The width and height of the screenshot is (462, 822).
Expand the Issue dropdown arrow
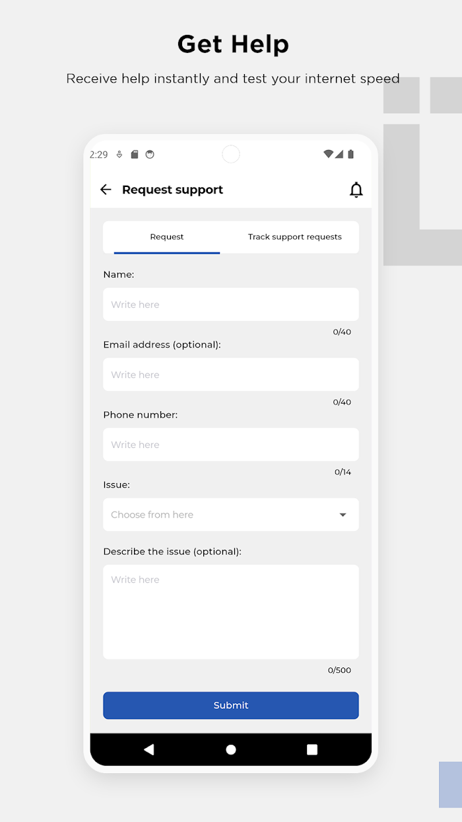pos(343,515)
